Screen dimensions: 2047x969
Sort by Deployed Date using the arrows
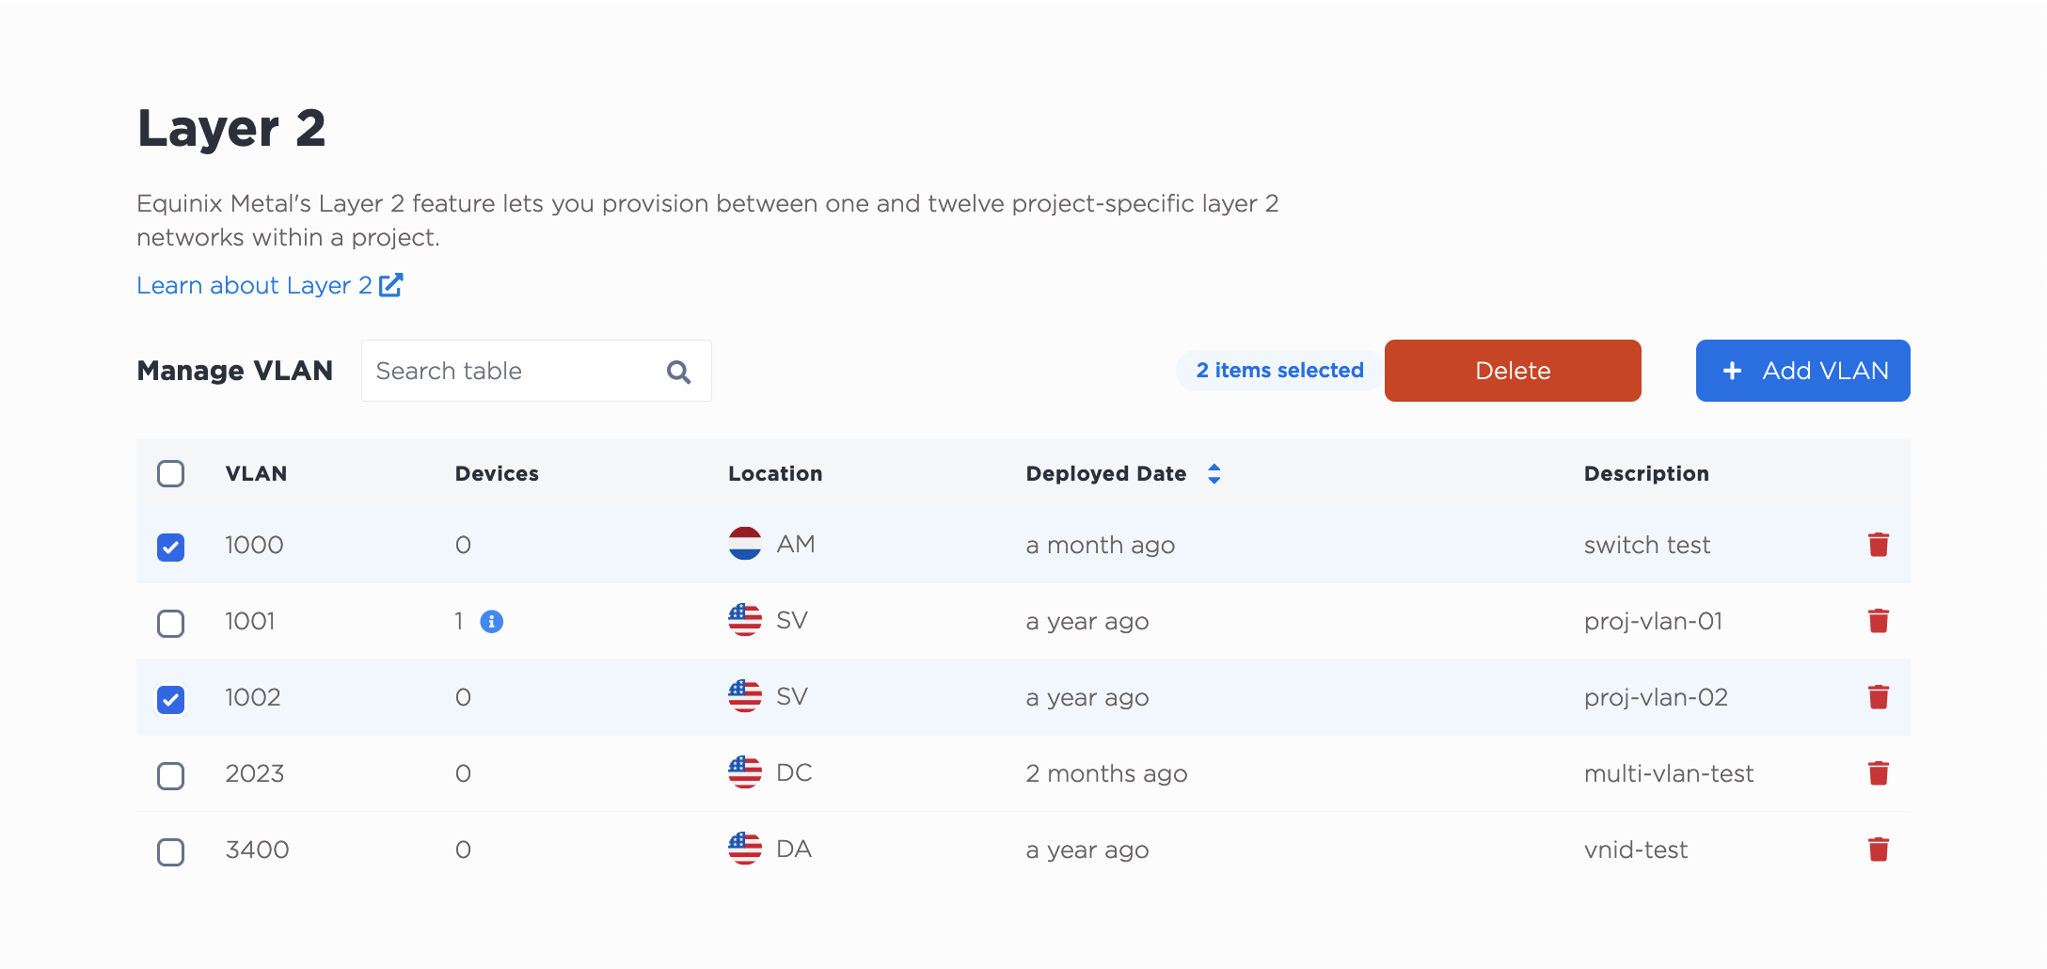1214,473
